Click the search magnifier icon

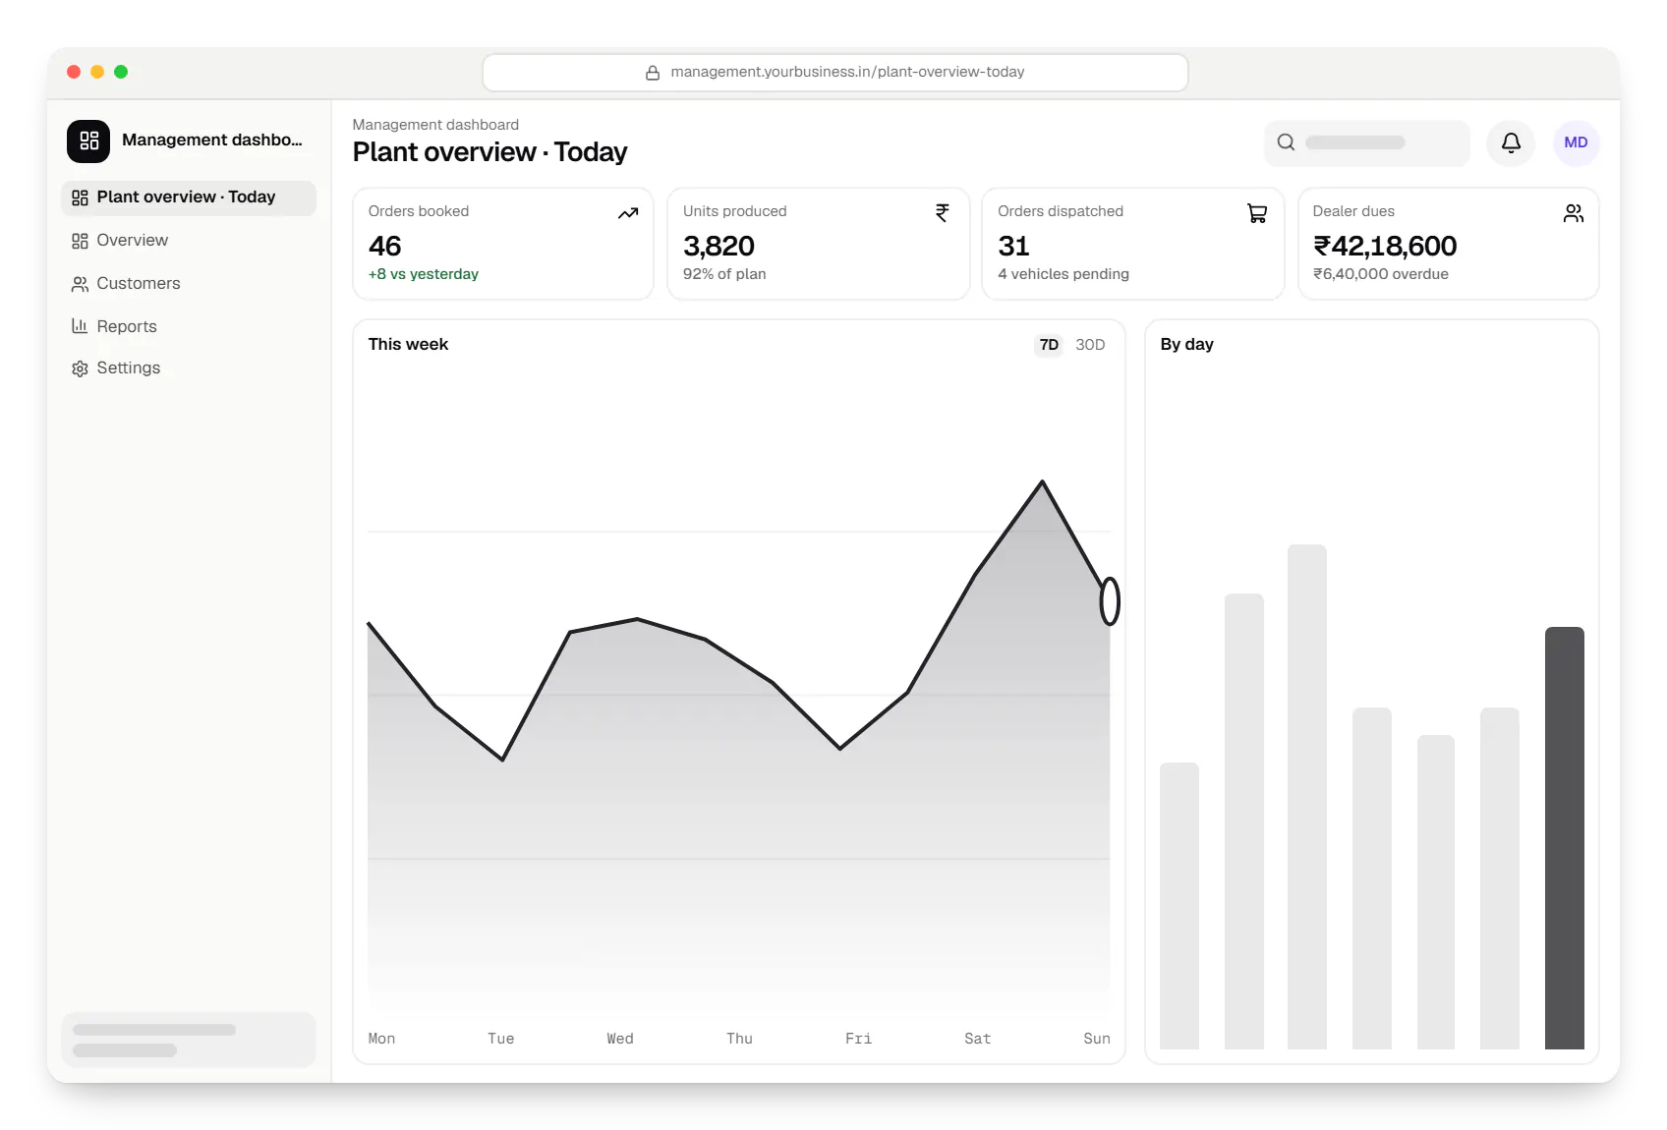pyautogui.click(x=1286, y=142)
